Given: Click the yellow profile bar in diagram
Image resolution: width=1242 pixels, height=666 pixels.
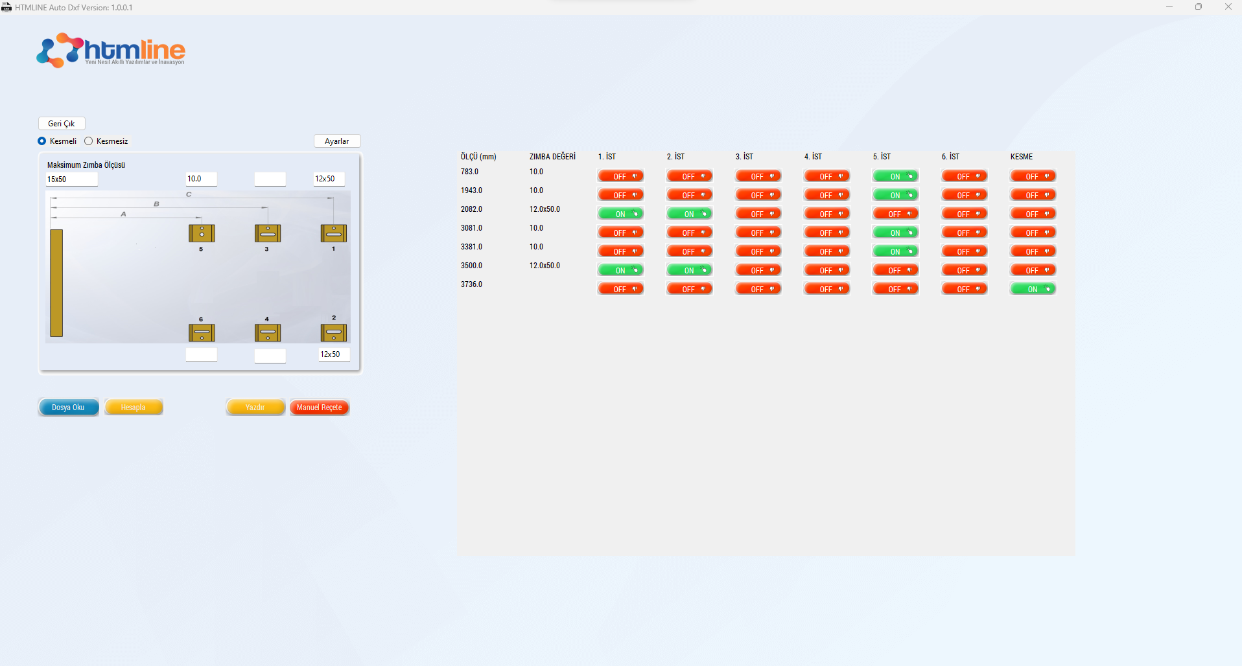Looking at the screenshot, I should (56, 283).
